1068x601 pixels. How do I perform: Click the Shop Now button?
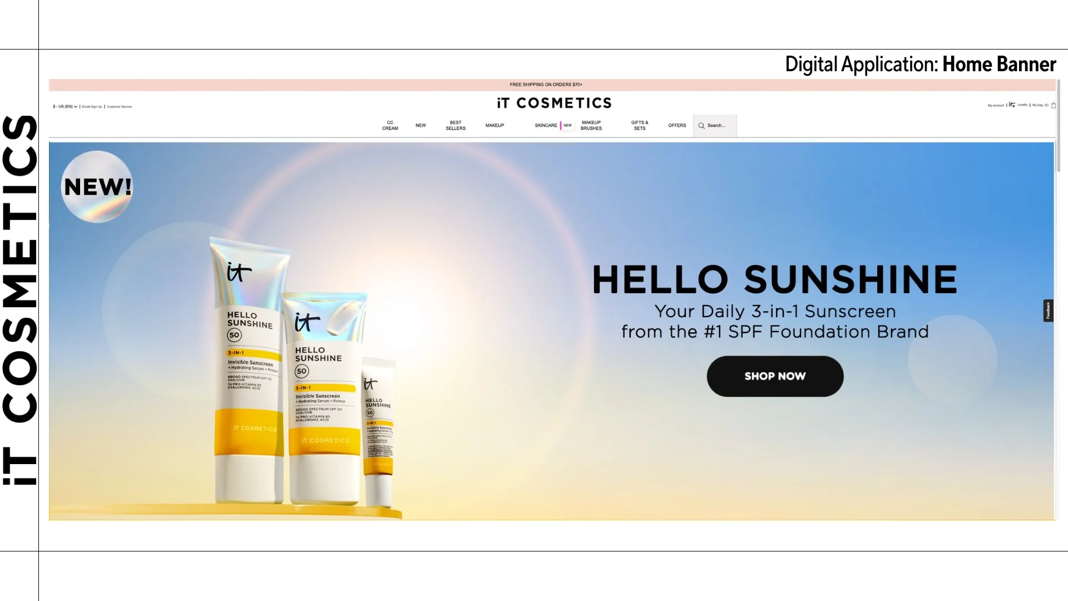(775, 376)
